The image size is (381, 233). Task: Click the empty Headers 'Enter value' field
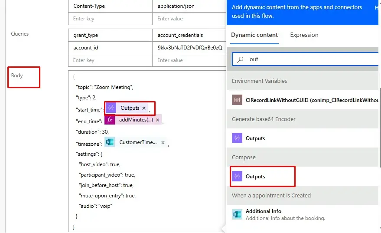tap(189, 19)
